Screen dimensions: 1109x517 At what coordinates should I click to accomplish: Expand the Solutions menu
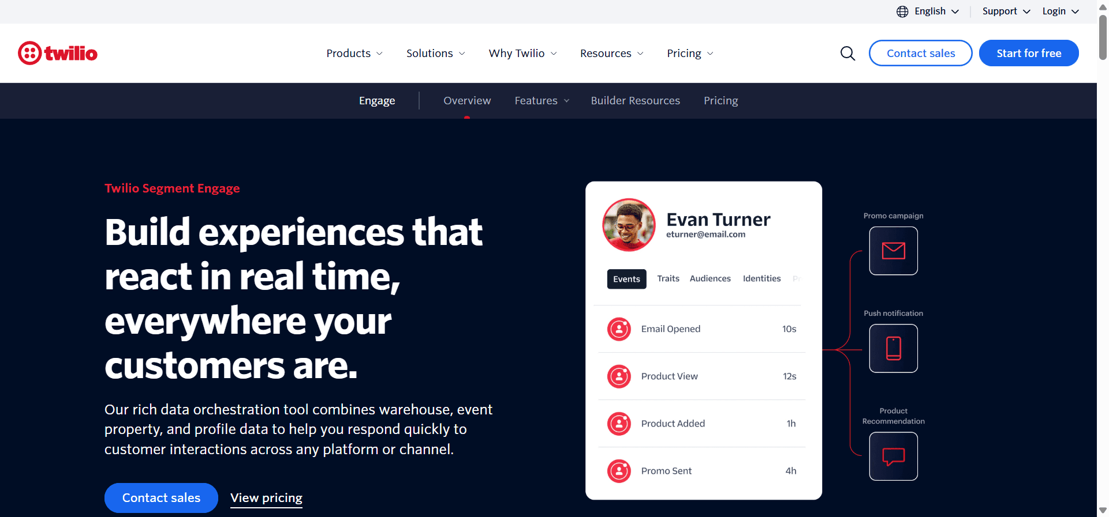tap(436, 53)
